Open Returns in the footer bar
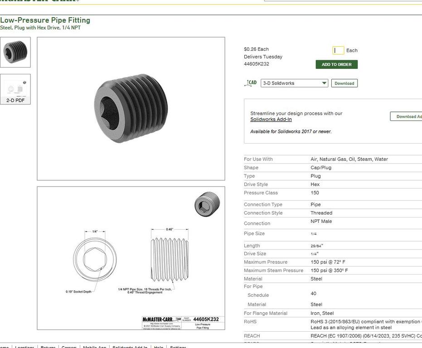Screen dimensions: 422x348 [x=48, y=347]
